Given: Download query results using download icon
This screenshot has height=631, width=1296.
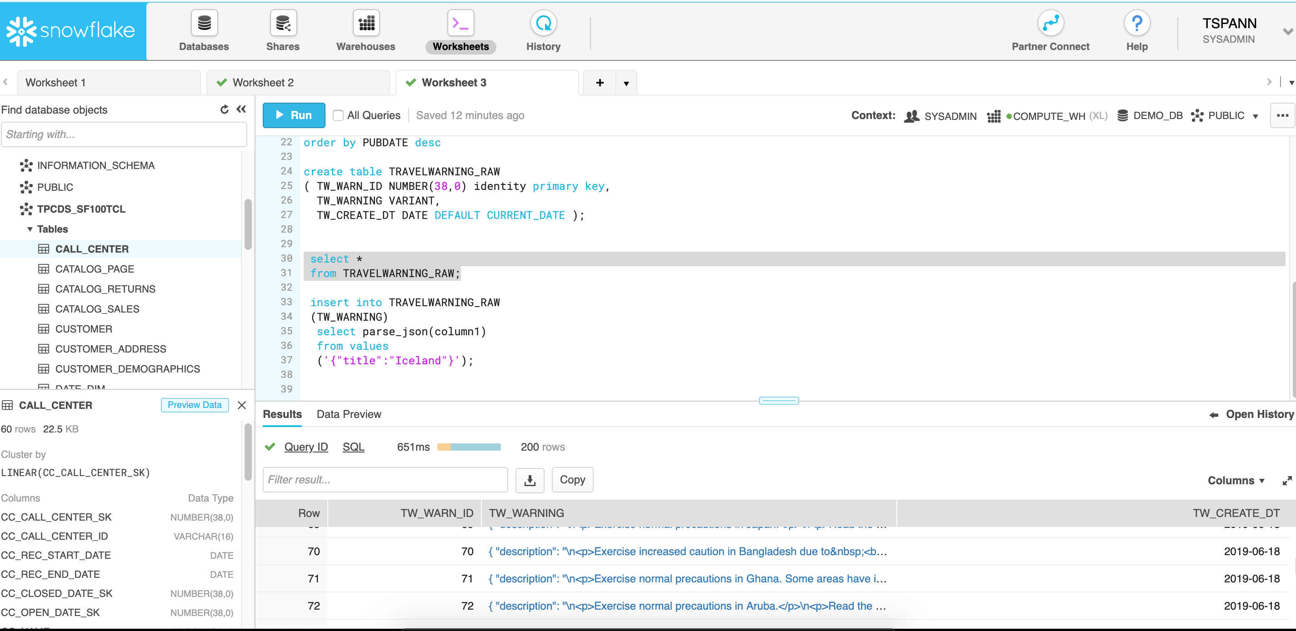Looking at the screenshot, I should 529,480.
